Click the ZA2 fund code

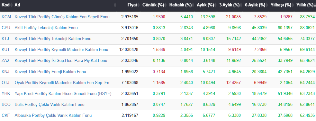pos(5,60)
